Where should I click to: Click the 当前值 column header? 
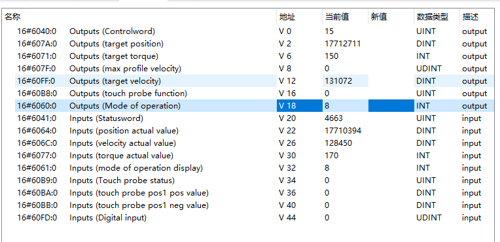(x=345, y=17)
